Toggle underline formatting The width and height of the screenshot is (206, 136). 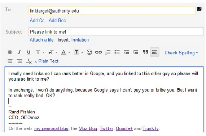click(29, 52)
